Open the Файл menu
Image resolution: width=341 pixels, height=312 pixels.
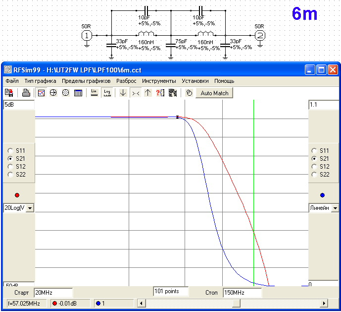point(12,81)
